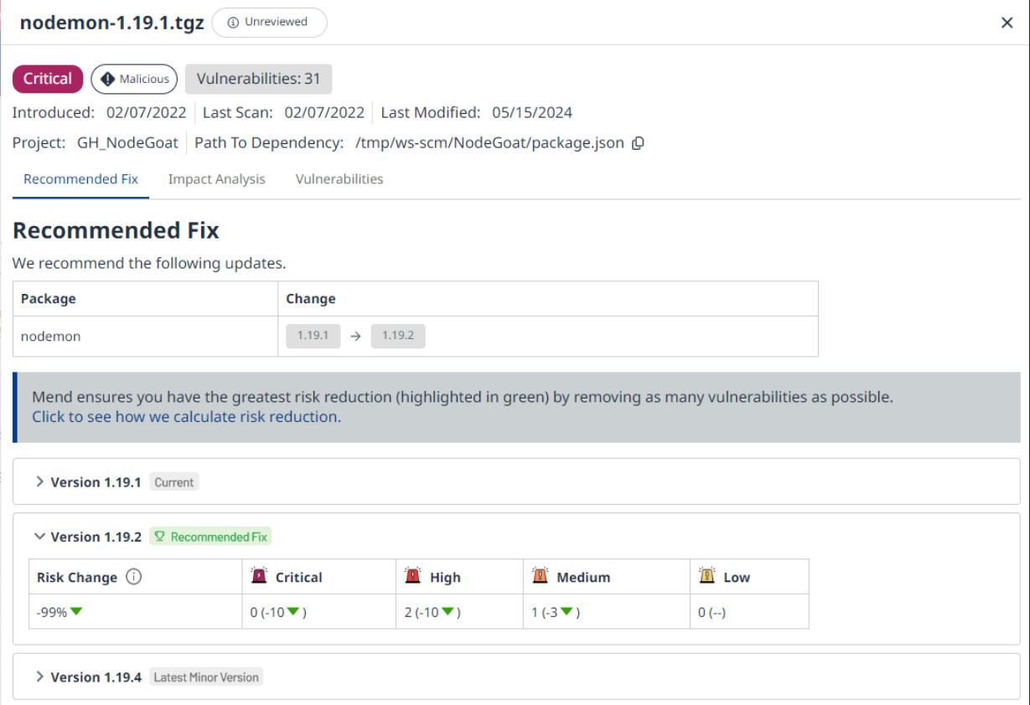Viewport: 1030px width, 705px height.
Task: Collapse the Version 1.19.2 section
Action: [40, 537]
